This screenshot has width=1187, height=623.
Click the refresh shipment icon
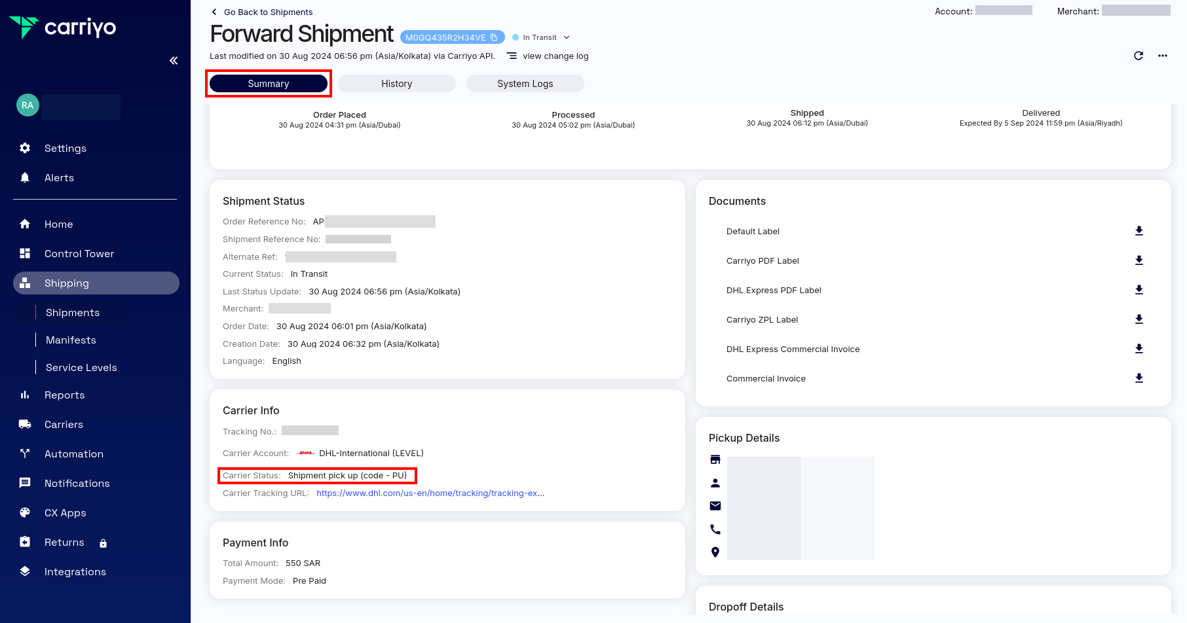pyautogui.click(x=1139, y=56)
